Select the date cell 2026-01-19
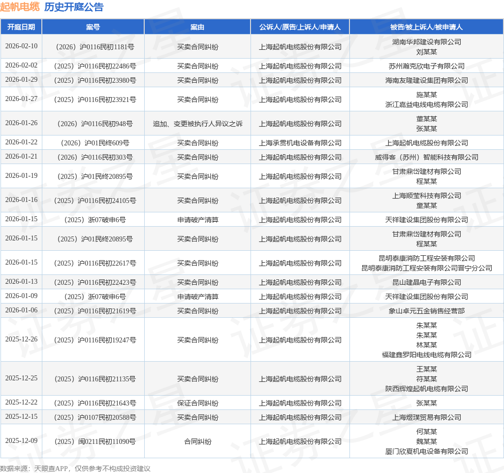The width and height of the screenshot is (504, 473). 21,176
